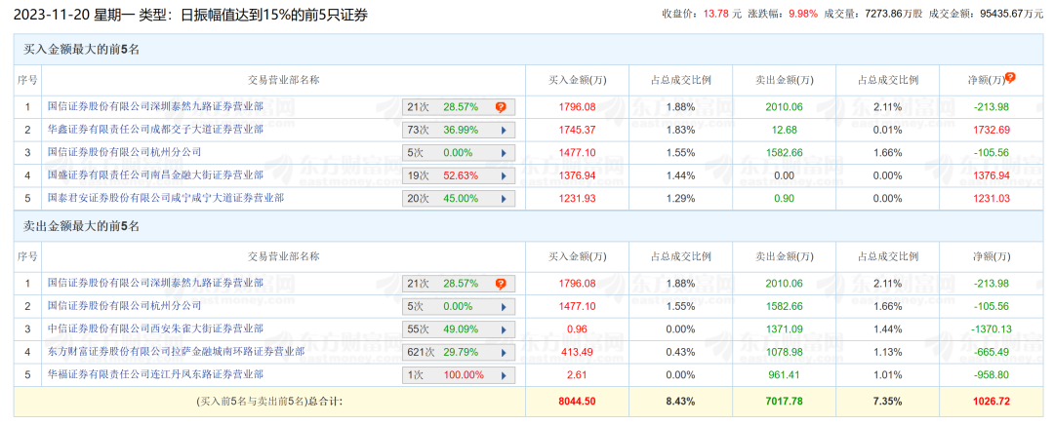Image resolution: width=1054 pixels, height=425 pixels.
Task: Click sell amount cell 0.90
Action: 784,199
